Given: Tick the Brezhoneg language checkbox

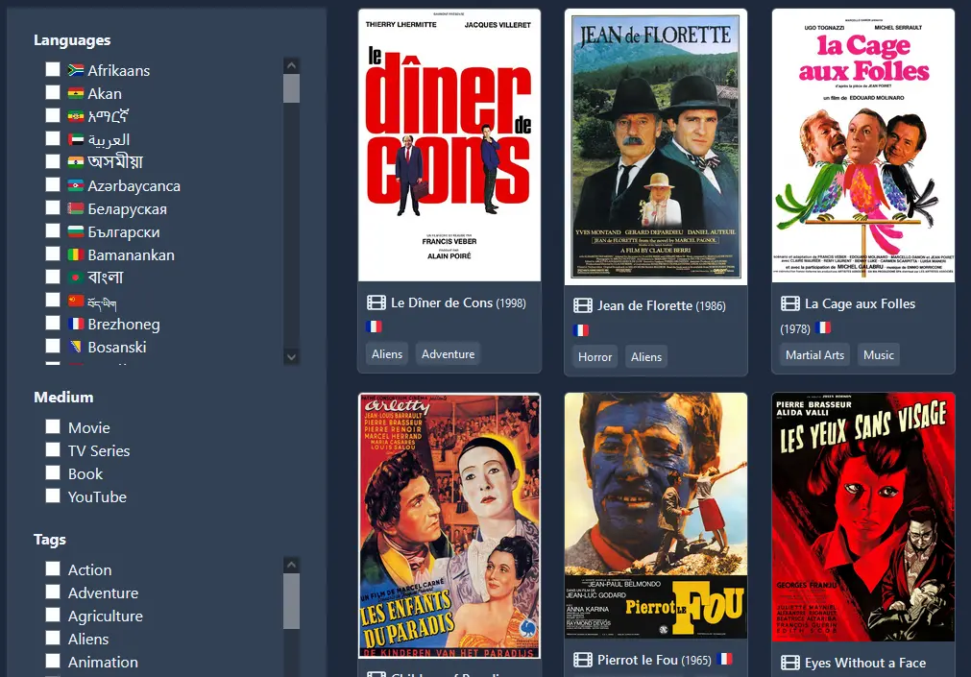Looking at the screenshot, I should [x=53, y=323].
